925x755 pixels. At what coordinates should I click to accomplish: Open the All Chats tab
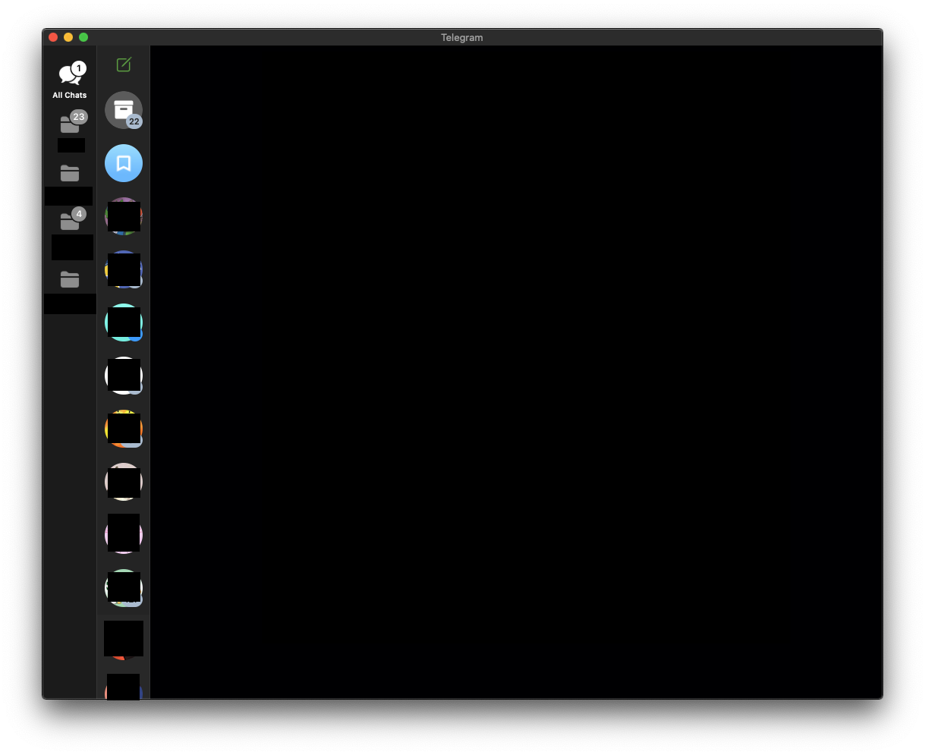click(x=70, y=80)
